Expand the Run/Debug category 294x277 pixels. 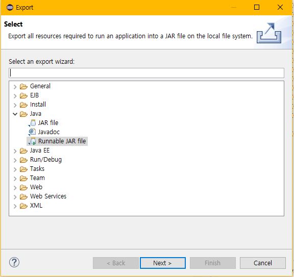[x=15, y=160]
